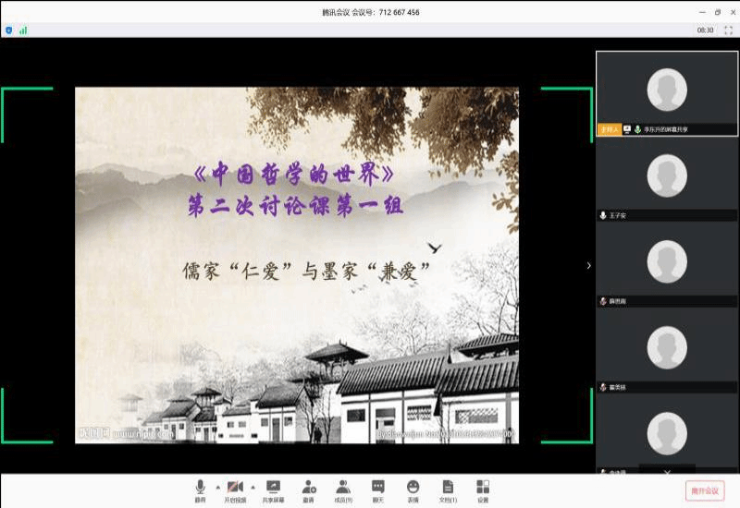Expand the video options arrow beside camera
Screen dimensions: 740x508
click(253, 486)
